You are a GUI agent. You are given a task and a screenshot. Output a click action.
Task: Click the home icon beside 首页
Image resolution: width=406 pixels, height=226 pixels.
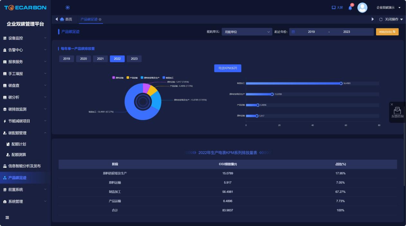click(x=62, y=19)
